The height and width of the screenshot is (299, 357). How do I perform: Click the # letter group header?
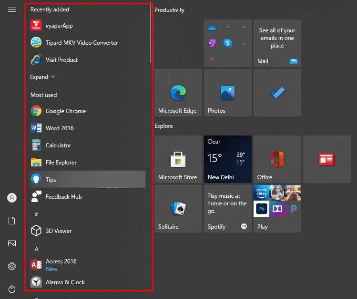36,214
